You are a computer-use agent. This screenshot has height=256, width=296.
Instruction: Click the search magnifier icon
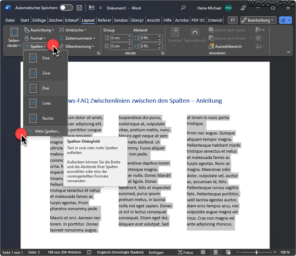[x=183, y=8]
